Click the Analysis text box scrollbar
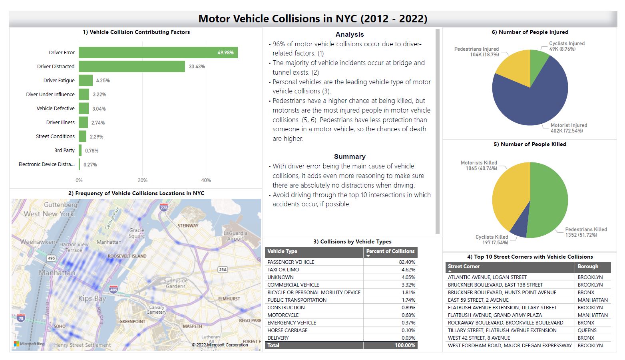 click(437, 131)
